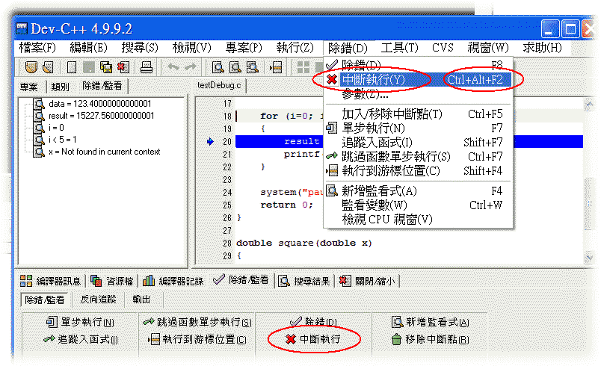Open the 求助(H) menu
Viewport: 601px width, 366px height.
pos(542,48)
